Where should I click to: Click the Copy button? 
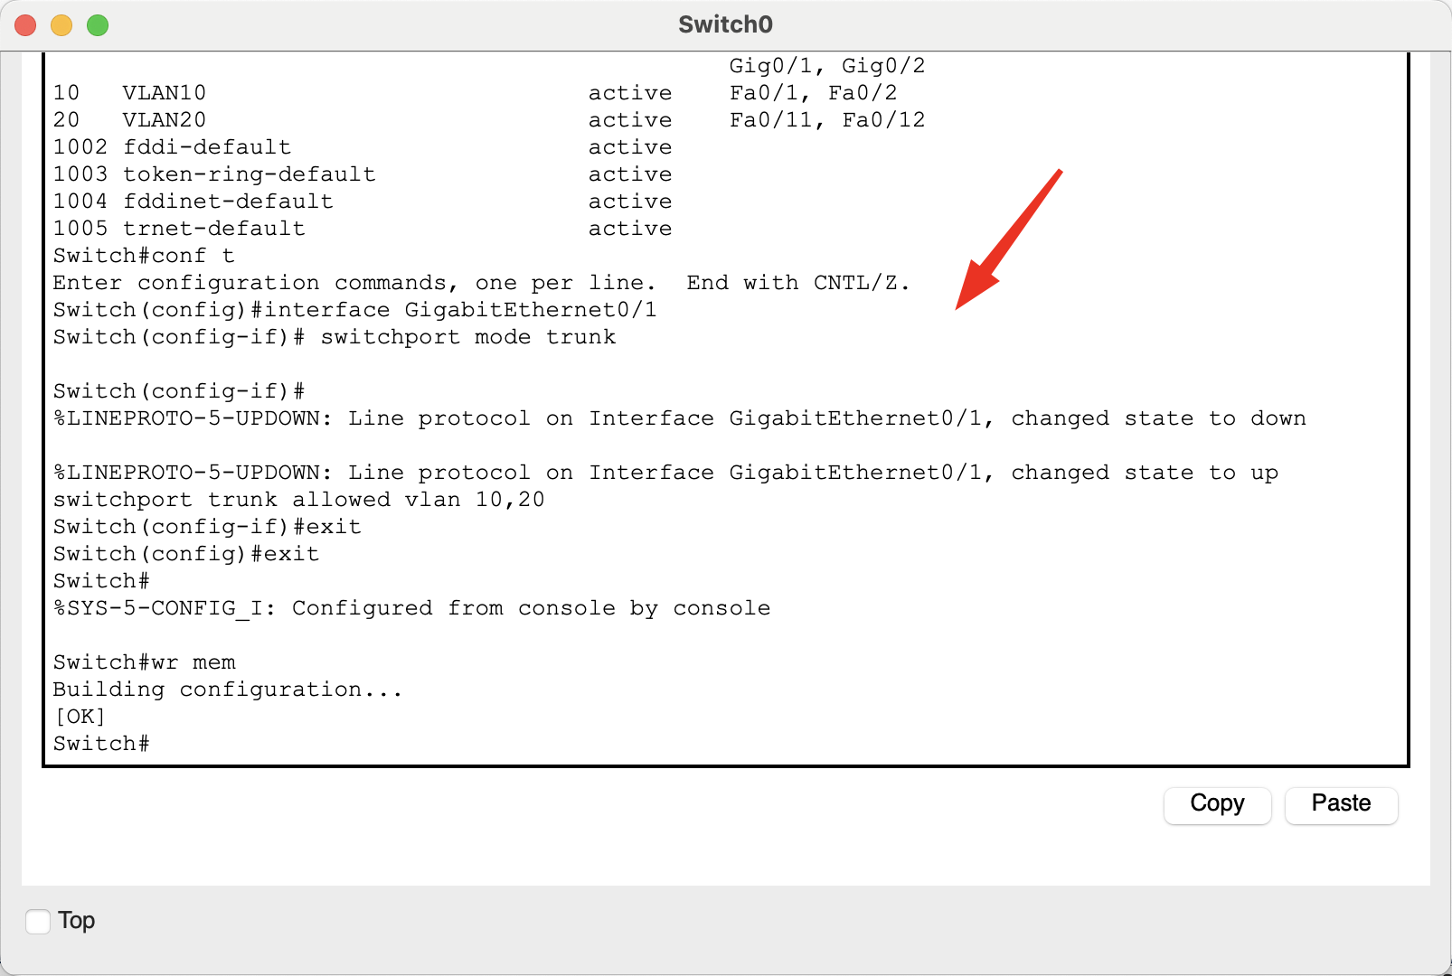click(1217, 804)
